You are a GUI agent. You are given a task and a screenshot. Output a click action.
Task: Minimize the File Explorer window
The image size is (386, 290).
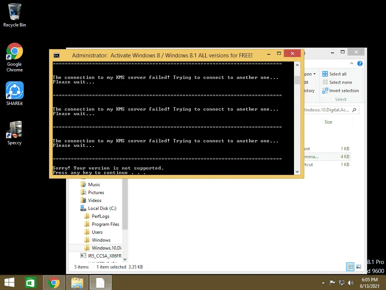click(332, 52)
